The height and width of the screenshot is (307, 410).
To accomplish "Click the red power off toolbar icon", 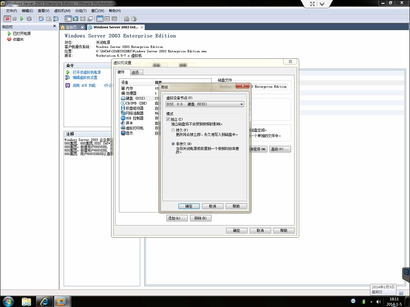I will click(7, 19).
